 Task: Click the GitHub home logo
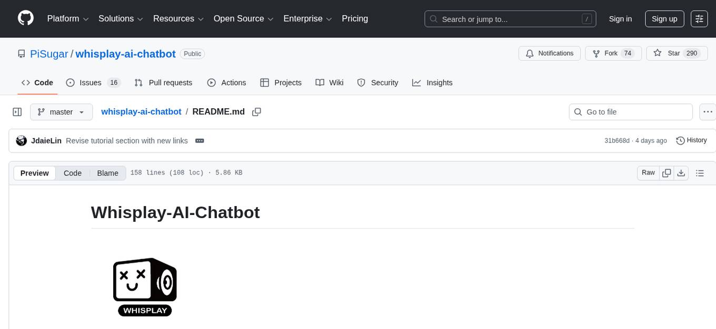click(x=25, y=17)
